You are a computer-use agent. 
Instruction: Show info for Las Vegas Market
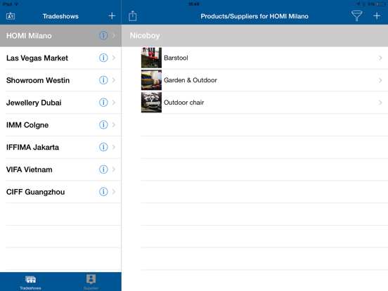[x=103, y=58]
